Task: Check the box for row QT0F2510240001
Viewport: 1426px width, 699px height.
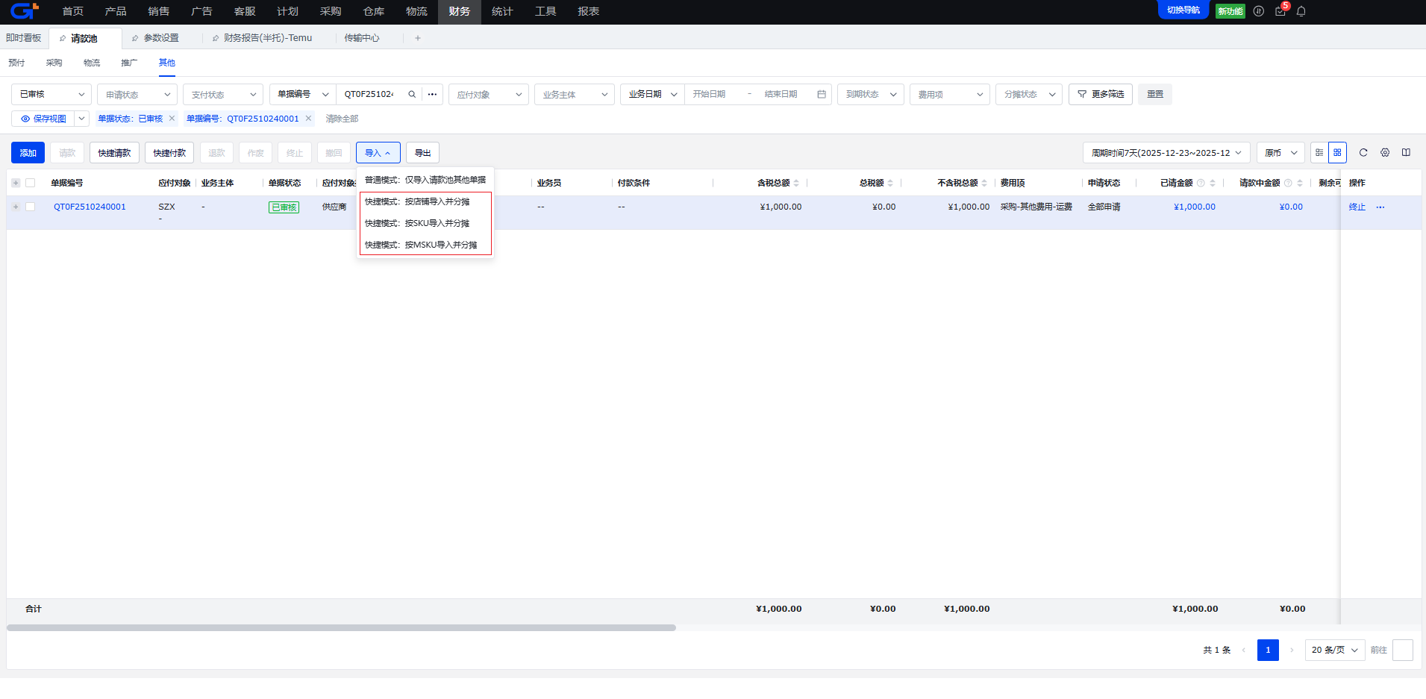Action: pyautogui.click(x=31, y=207)
